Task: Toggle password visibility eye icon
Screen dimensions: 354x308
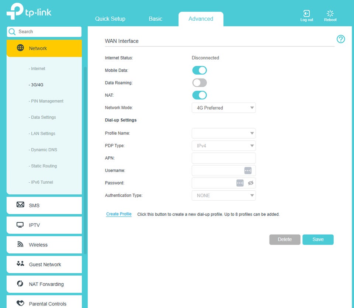Action: point(251,183)
